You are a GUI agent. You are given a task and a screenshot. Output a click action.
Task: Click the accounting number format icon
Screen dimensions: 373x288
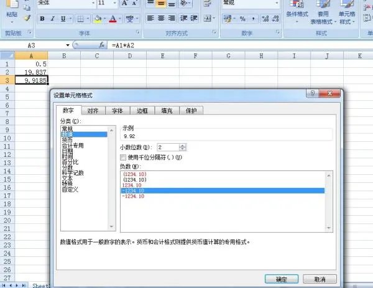pyautogui.click(x=228, y=19)
